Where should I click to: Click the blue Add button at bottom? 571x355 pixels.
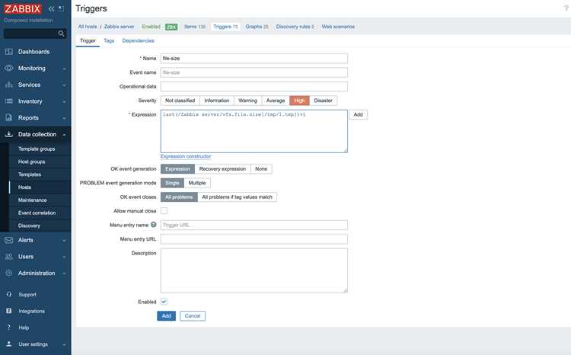pyautogui.click(x=167, y=315)
